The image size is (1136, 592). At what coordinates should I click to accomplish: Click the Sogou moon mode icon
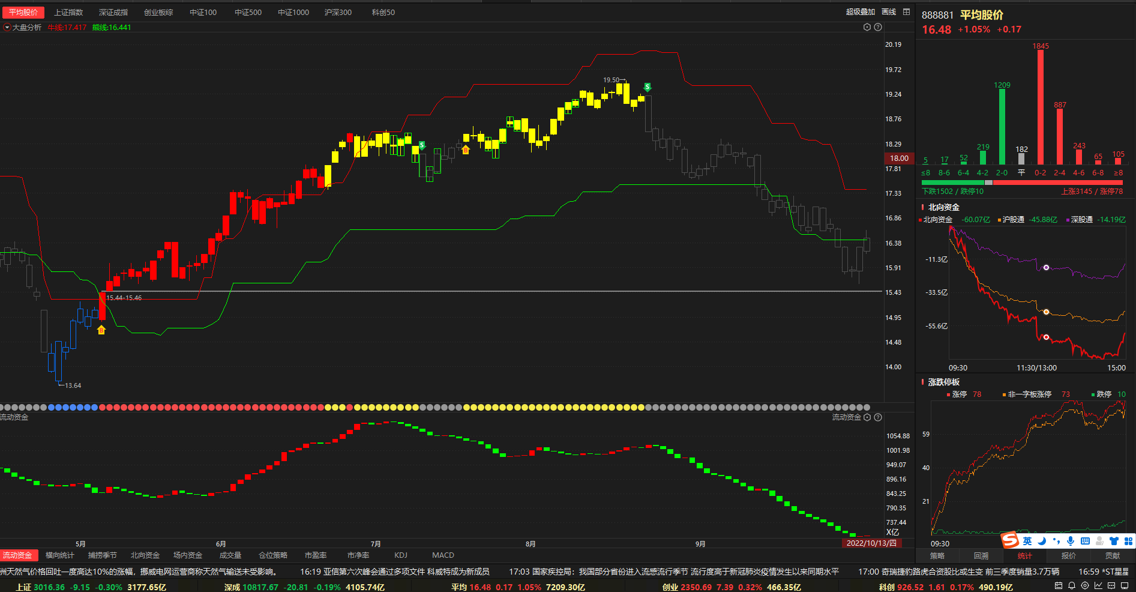pyautogui.click(x=1042, y=541)
